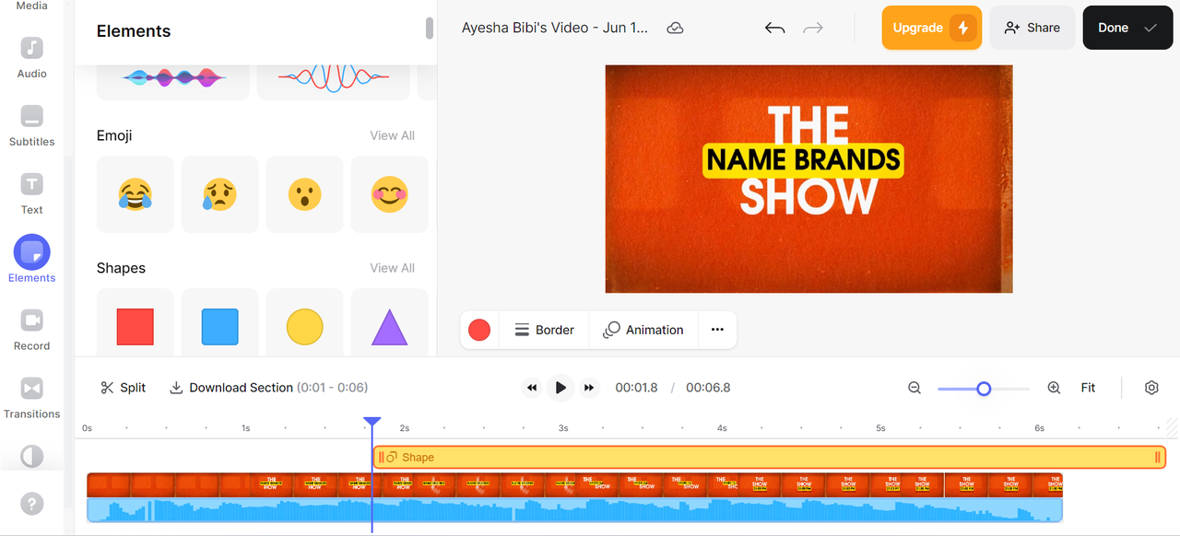View All emoji elements
This screenshot has width=1180, height=536.
point(392,135)
